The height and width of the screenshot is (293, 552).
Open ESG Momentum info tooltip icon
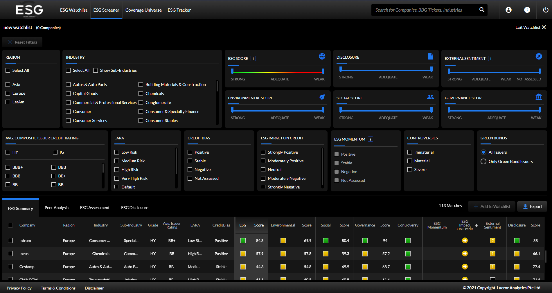[371, 139]
